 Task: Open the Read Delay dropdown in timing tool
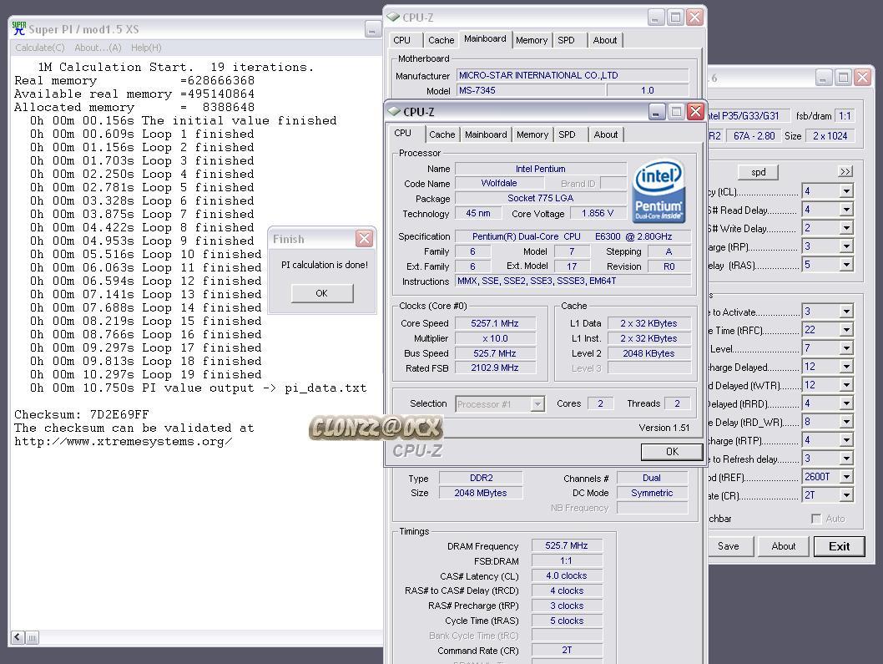(x=846, y=210)
